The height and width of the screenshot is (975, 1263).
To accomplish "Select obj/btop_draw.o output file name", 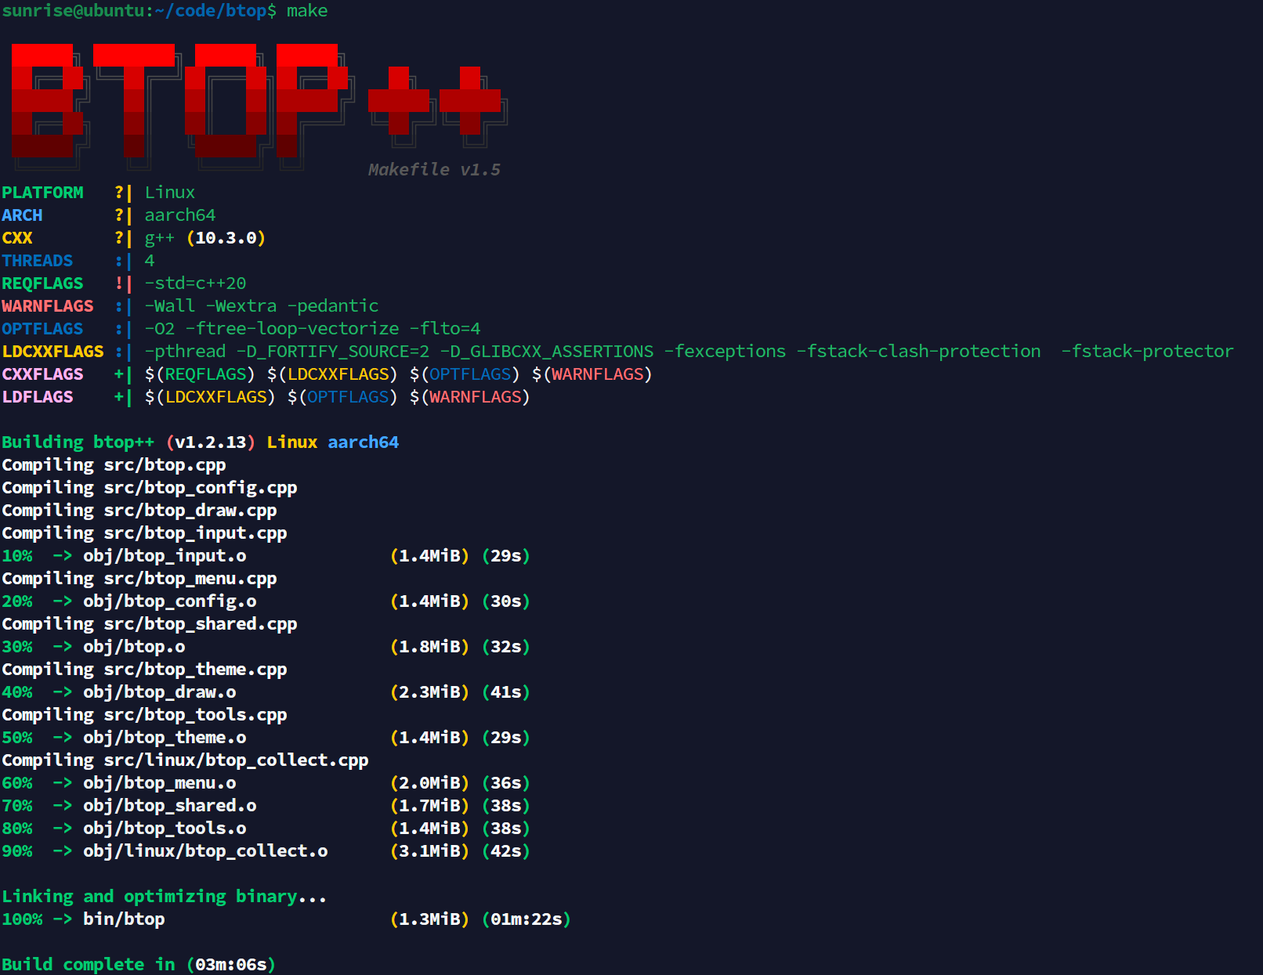I will pos(159,692).
